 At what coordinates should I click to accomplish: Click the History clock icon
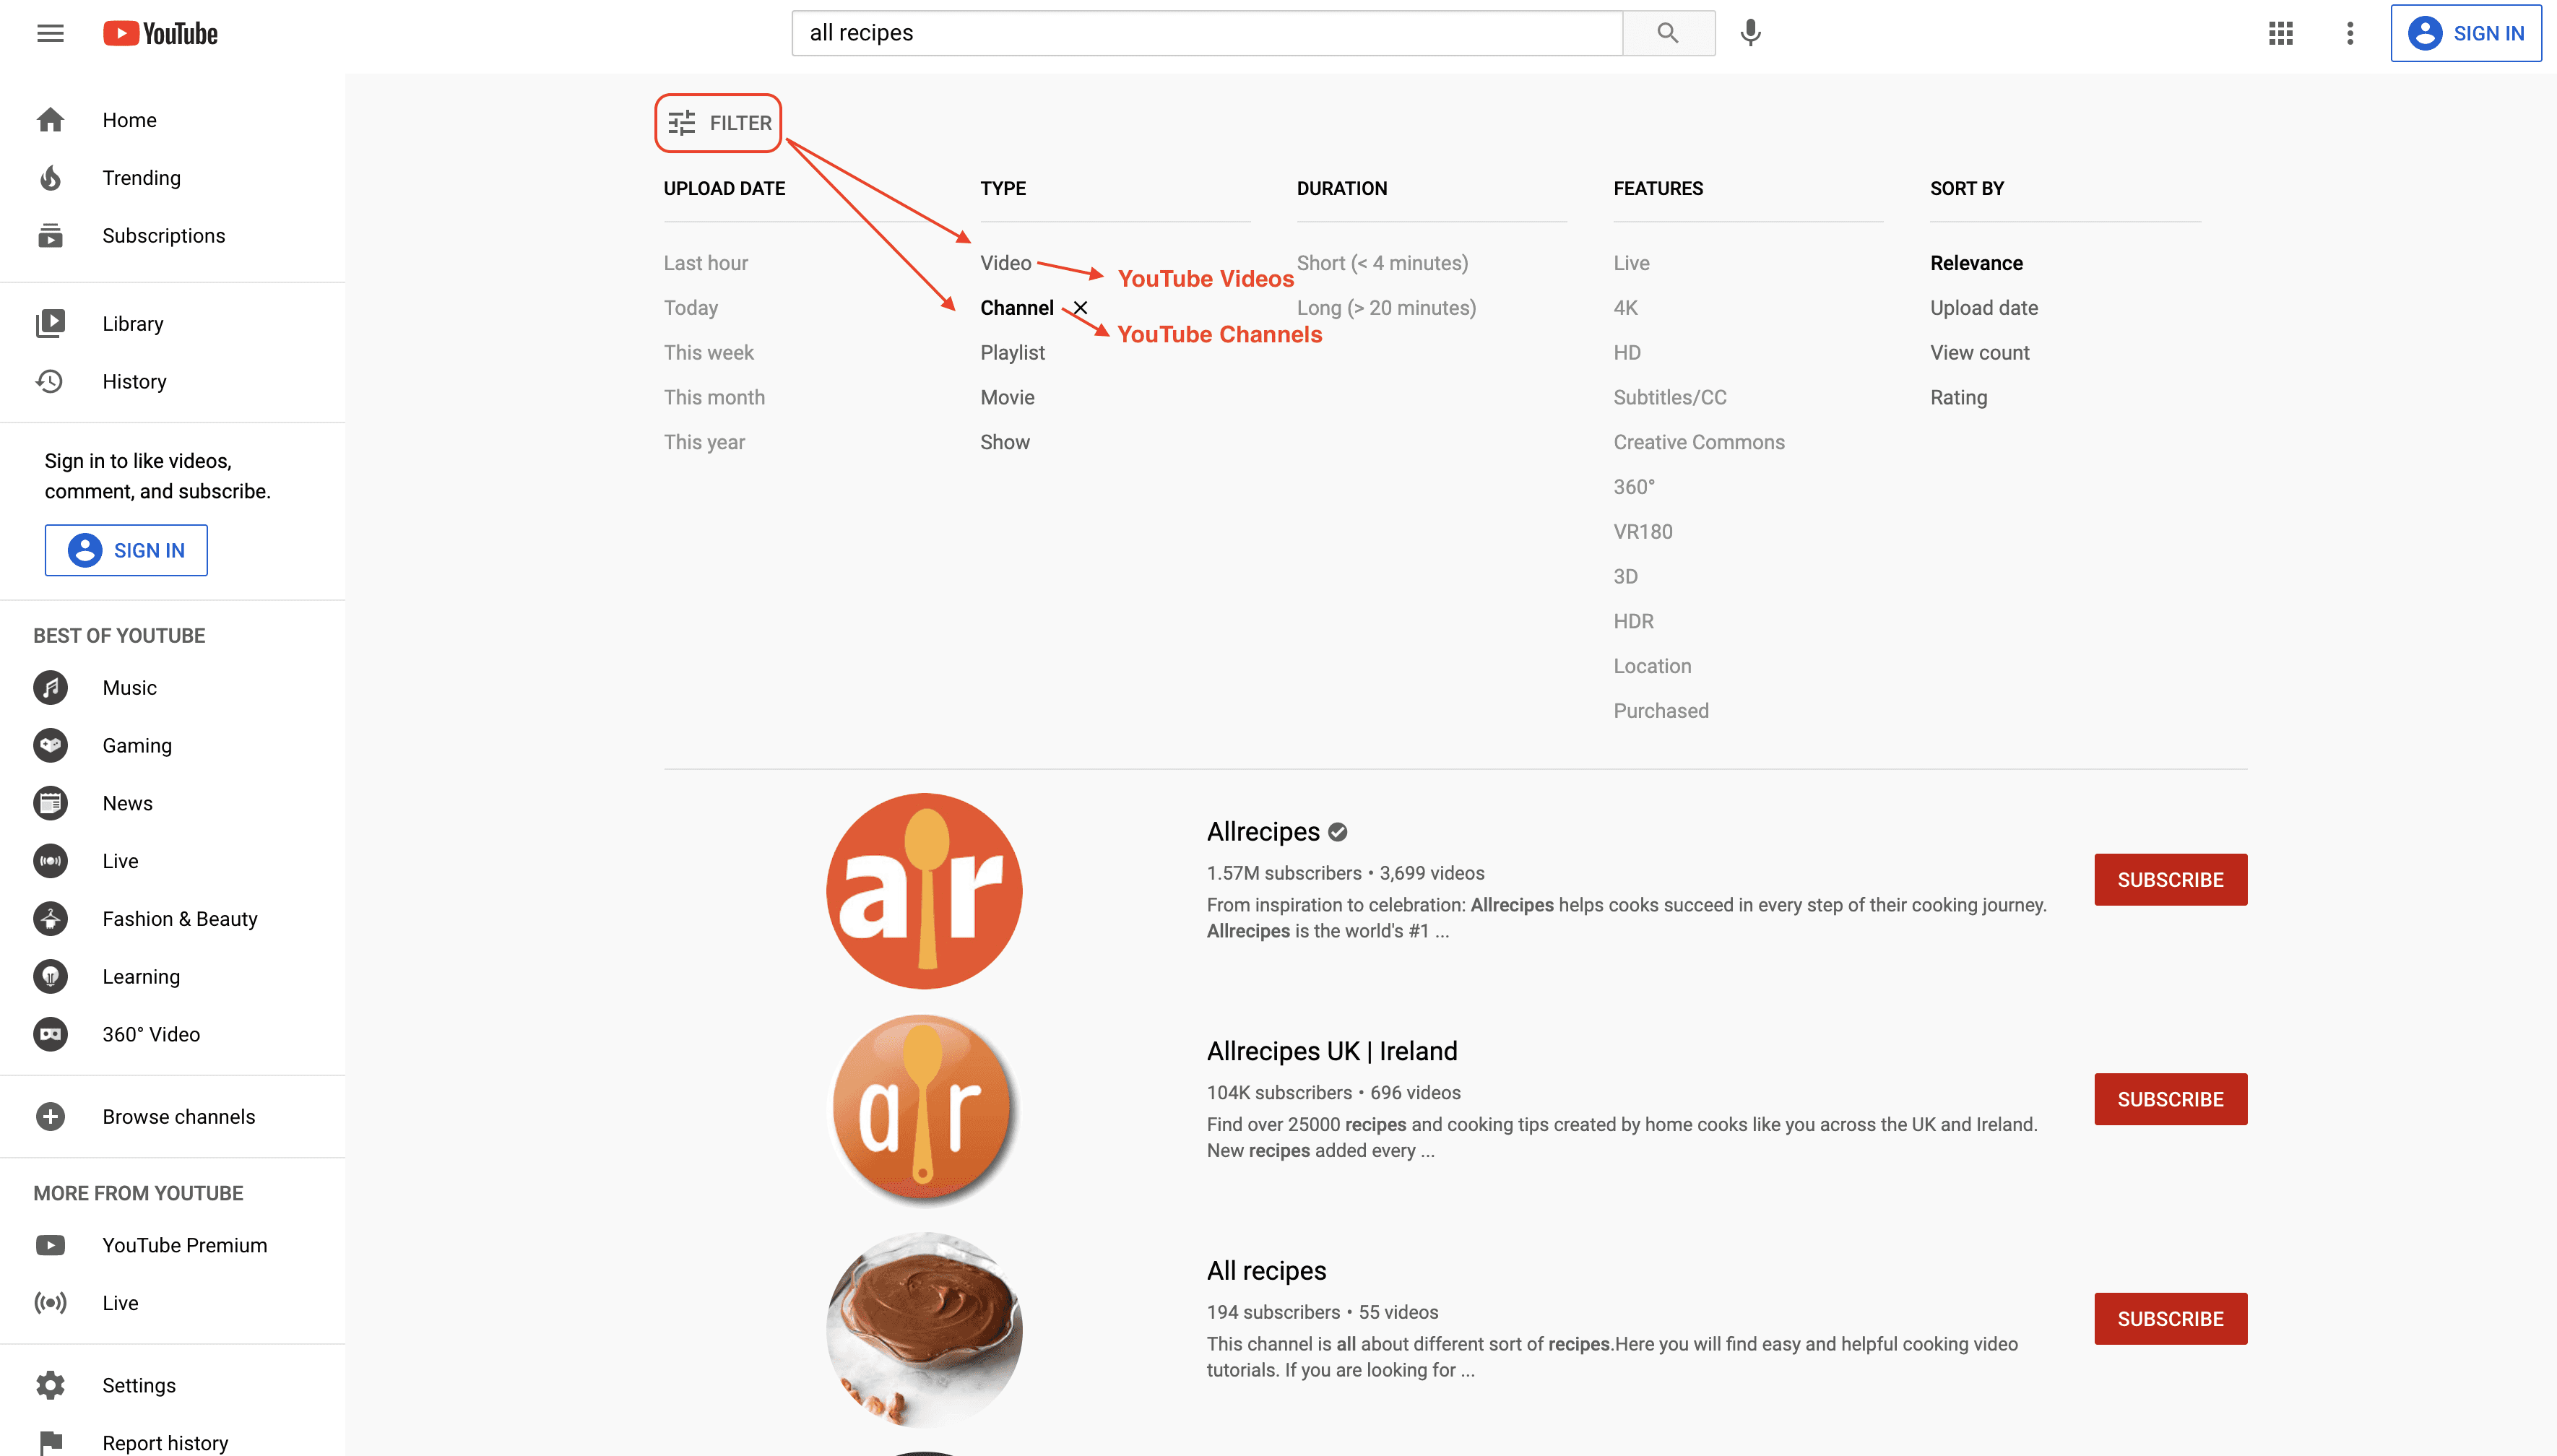(x=50, y=382)
